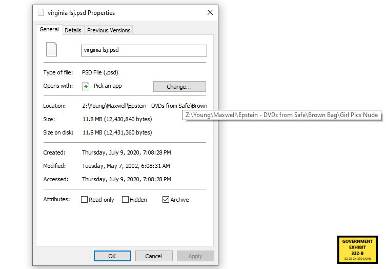Click the Location path value
The height and width of the screenshot is (269, 386).
coord(145,106)
